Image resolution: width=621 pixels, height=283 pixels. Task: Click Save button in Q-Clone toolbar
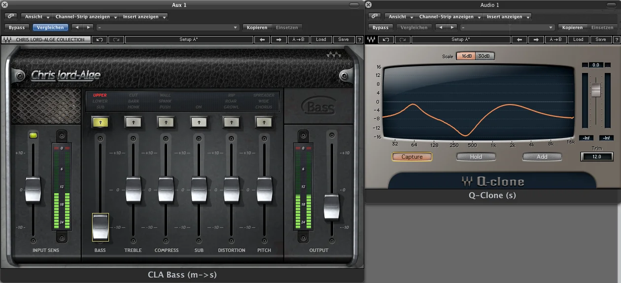(x=601, y=39)
